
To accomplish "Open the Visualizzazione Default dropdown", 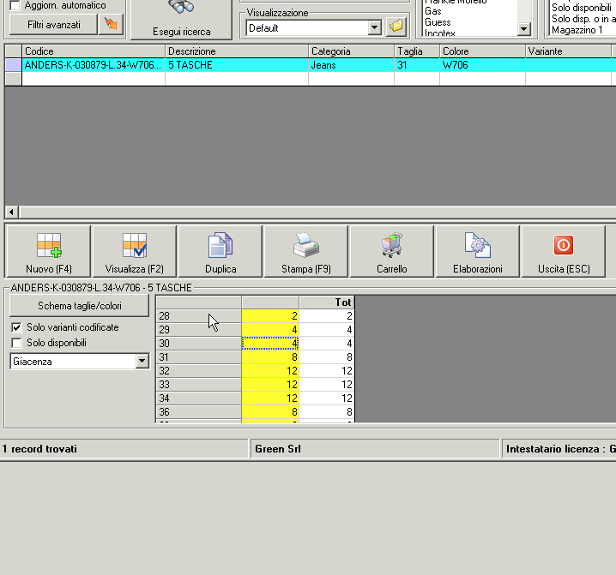I will pyautogui.click(x=374, y=27).
